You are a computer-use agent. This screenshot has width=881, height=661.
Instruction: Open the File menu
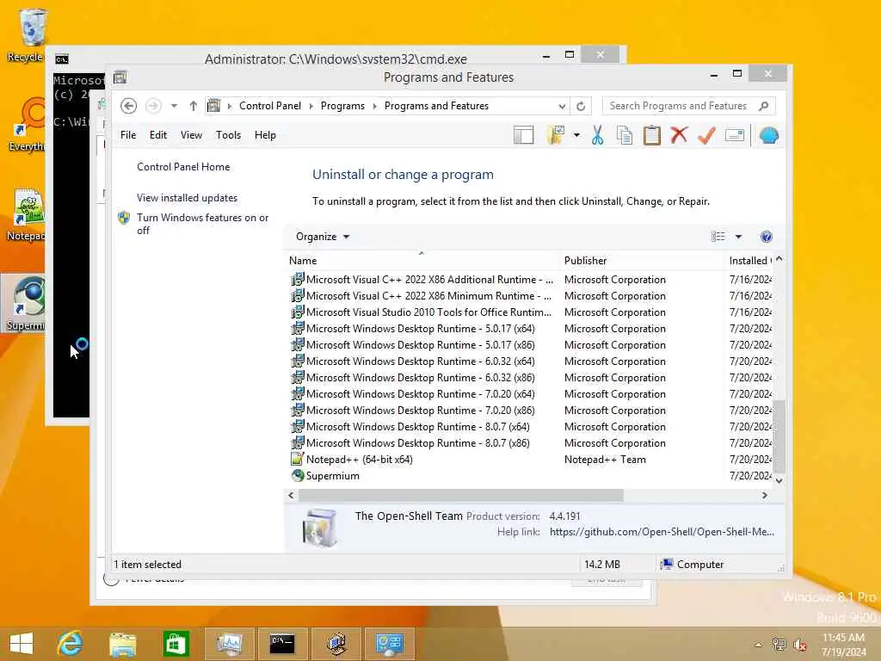pos(128,135)
